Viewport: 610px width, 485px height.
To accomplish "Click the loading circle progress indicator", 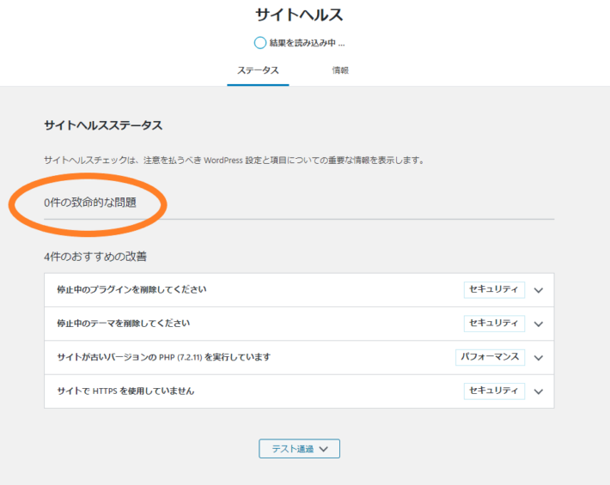I will 260,43.
